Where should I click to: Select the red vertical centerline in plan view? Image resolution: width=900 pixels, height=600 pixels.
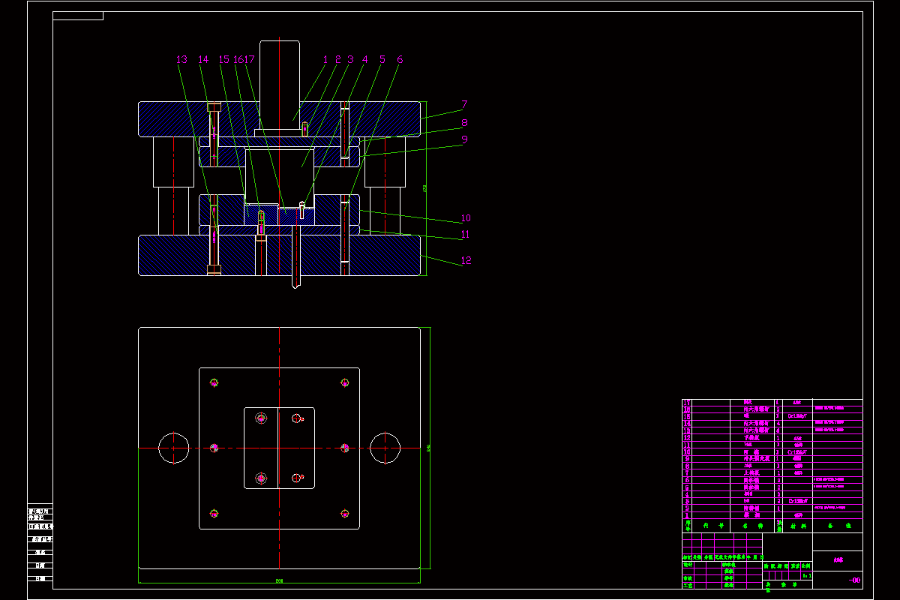click(x=279, y=448)
